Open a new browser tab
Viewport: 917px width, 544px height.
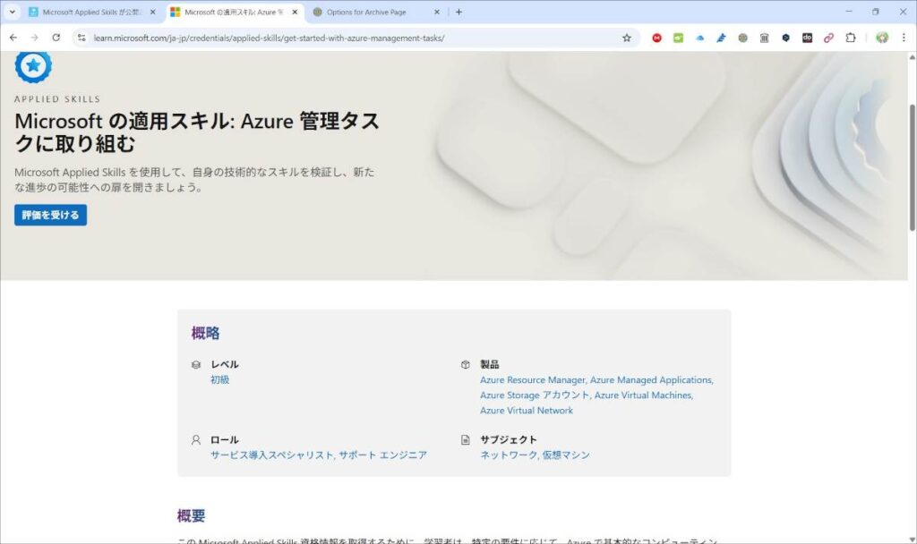[x=459, y=12]
